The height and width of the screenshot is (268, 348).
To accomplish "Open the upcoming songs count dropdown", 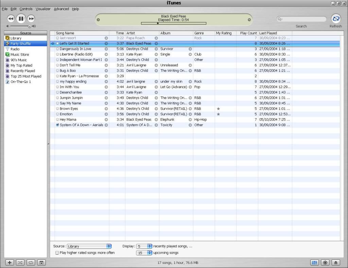I will 144,253.
